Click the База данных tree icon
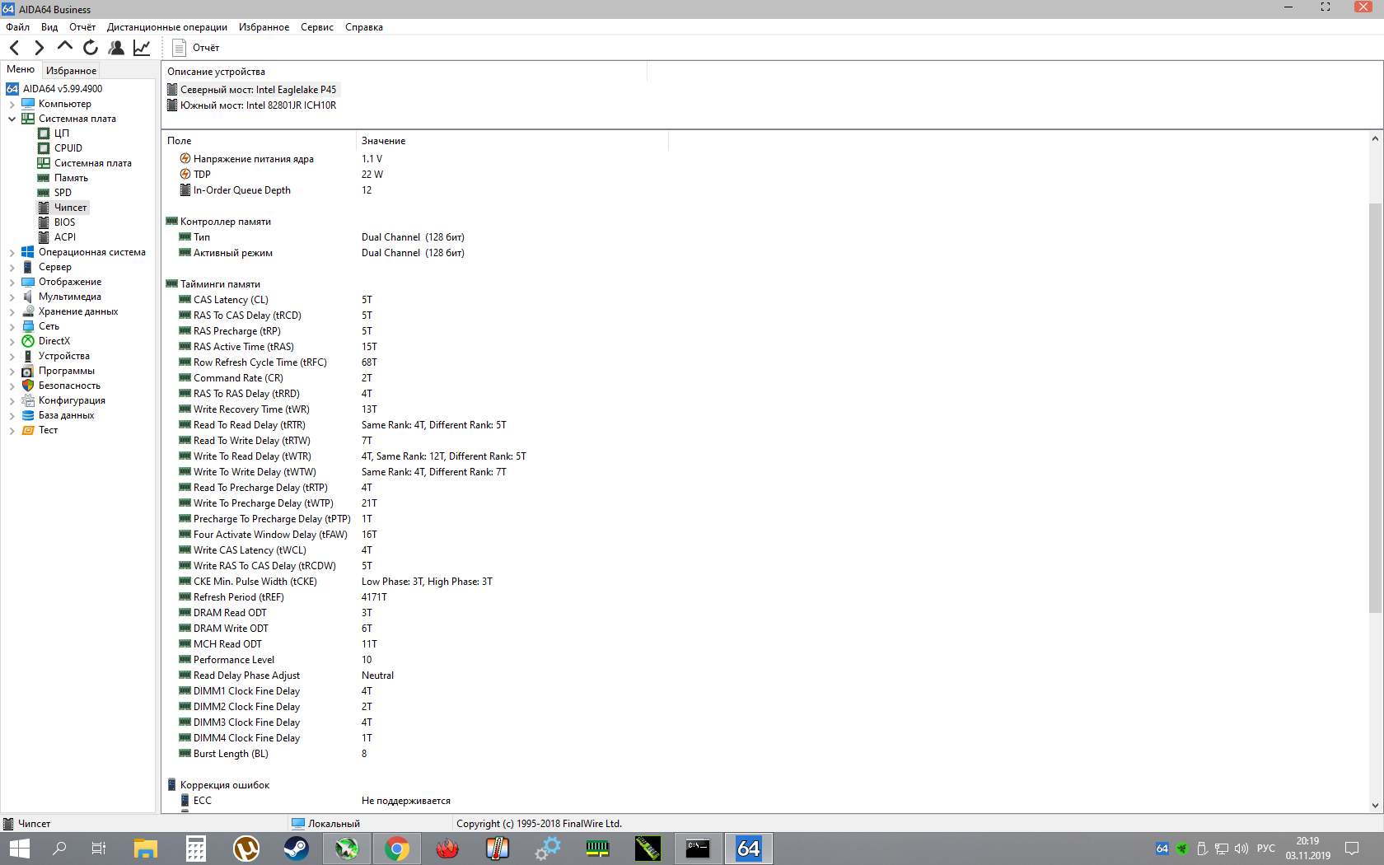 pos(28,415)
